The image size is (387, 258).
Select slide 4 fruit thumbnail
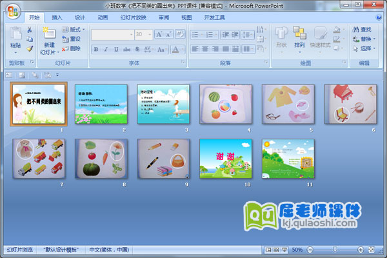click(226, 104)
